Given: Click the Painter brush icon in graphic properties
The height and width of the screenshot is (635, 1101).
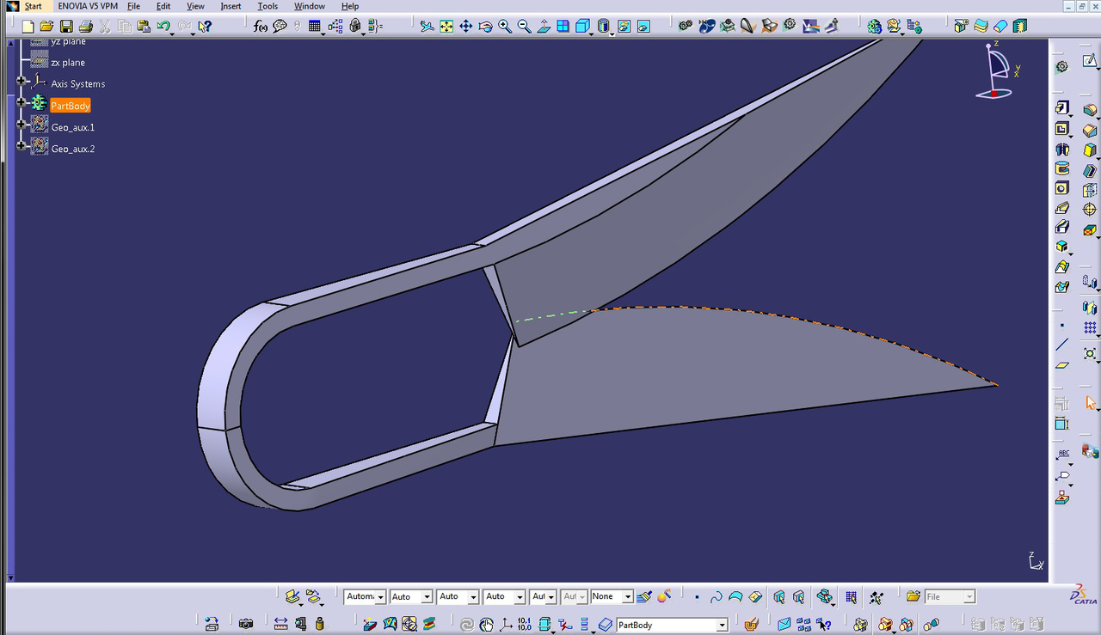Looking at the screenshot, I should coord(644,596).
